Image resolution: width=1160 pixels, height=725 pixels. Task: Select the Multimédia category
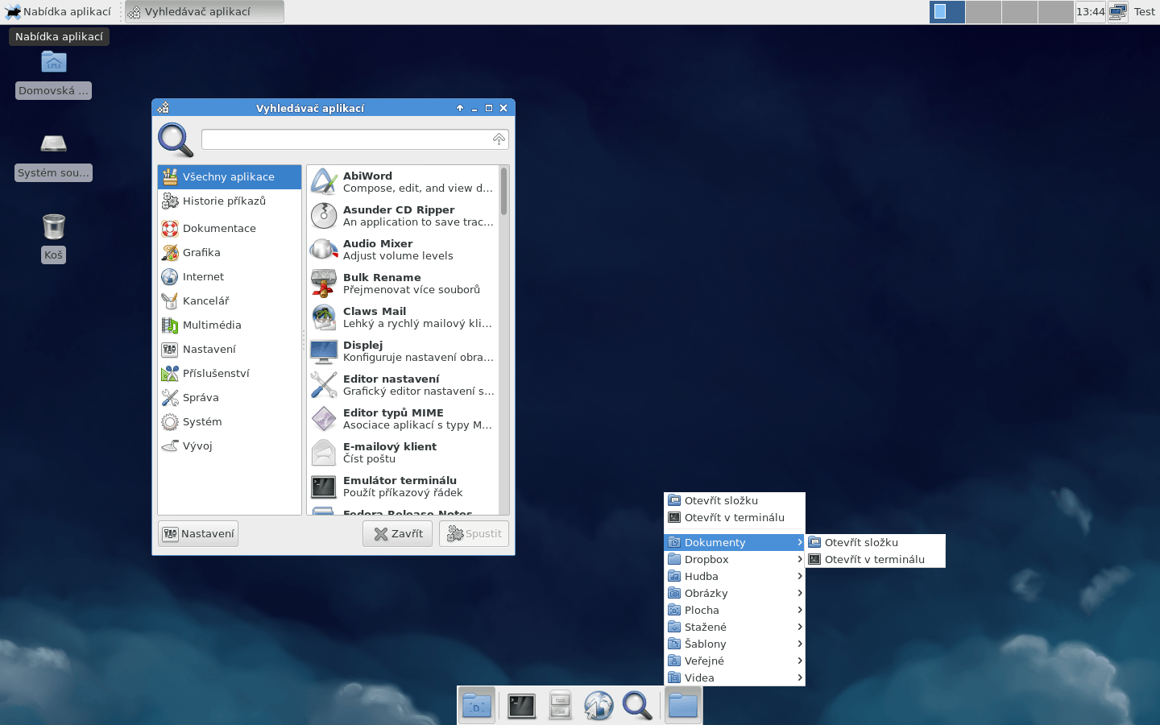(212, 325)
